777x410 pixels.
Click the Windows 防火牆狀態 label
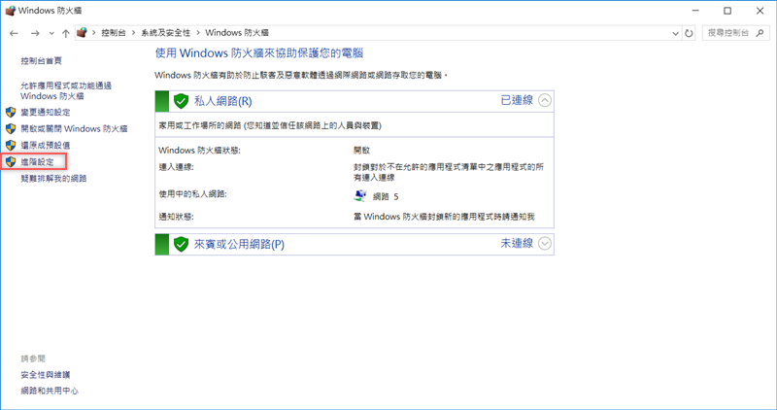pos(199,151)
